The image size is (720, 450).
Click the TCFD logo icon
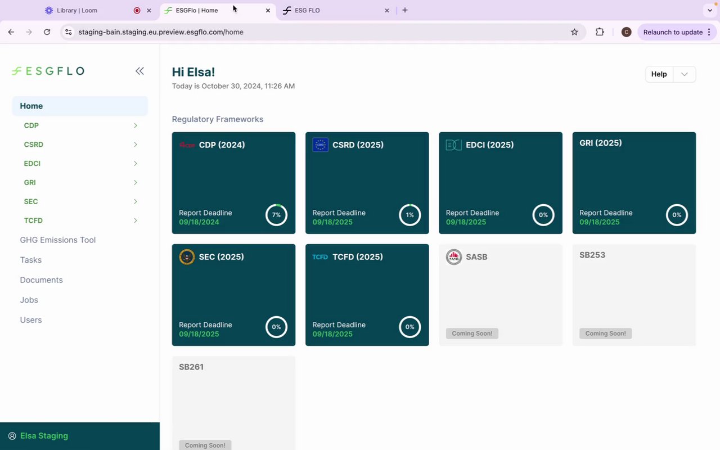pos(320,257)
